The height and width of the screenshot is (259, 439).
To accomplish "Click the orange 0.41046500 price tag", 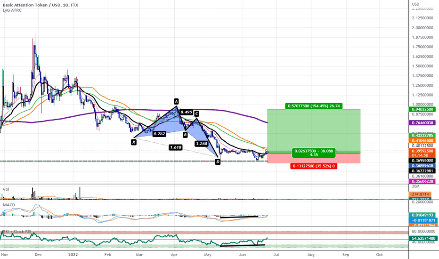I will coord(422,140).
